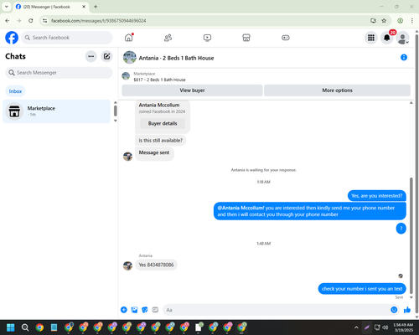Open the Home feed icon
Screen dimensions: 419x335
(x=129, y=38)
